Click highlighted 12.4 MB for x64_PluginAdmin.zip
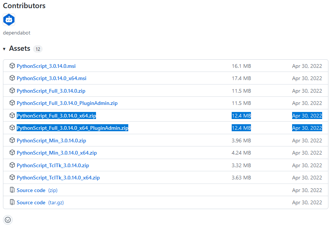Screen dimensions: 334x228 click(x=241, y=128)
